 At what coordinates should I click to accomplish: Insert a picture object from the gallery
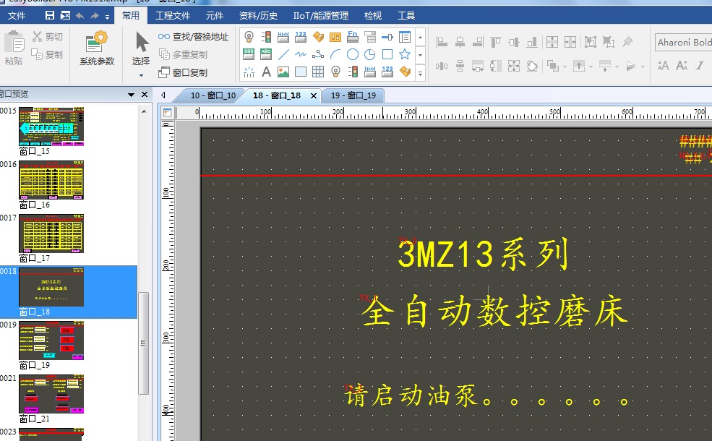[x=283, y=72]
